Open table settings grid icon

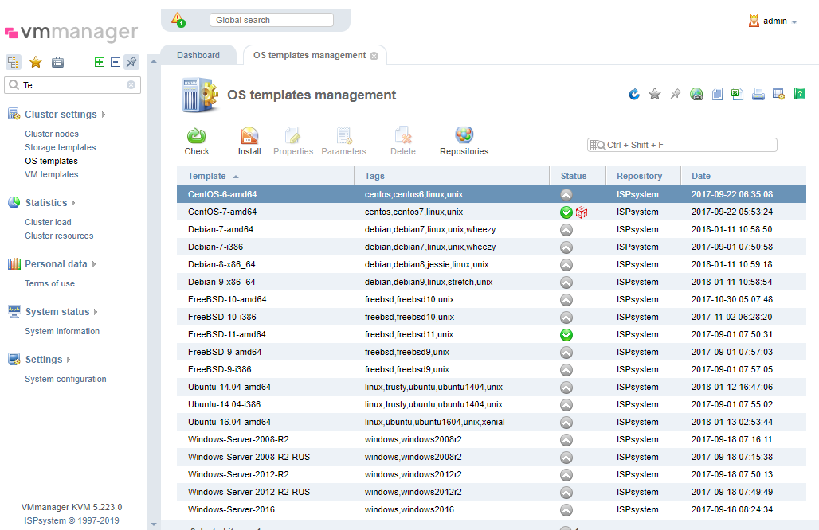[778, 94]
